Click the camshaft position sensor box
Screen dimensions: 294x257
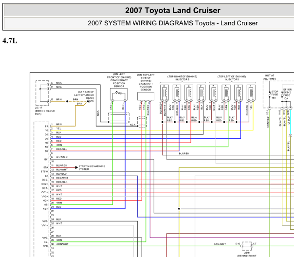146,96
